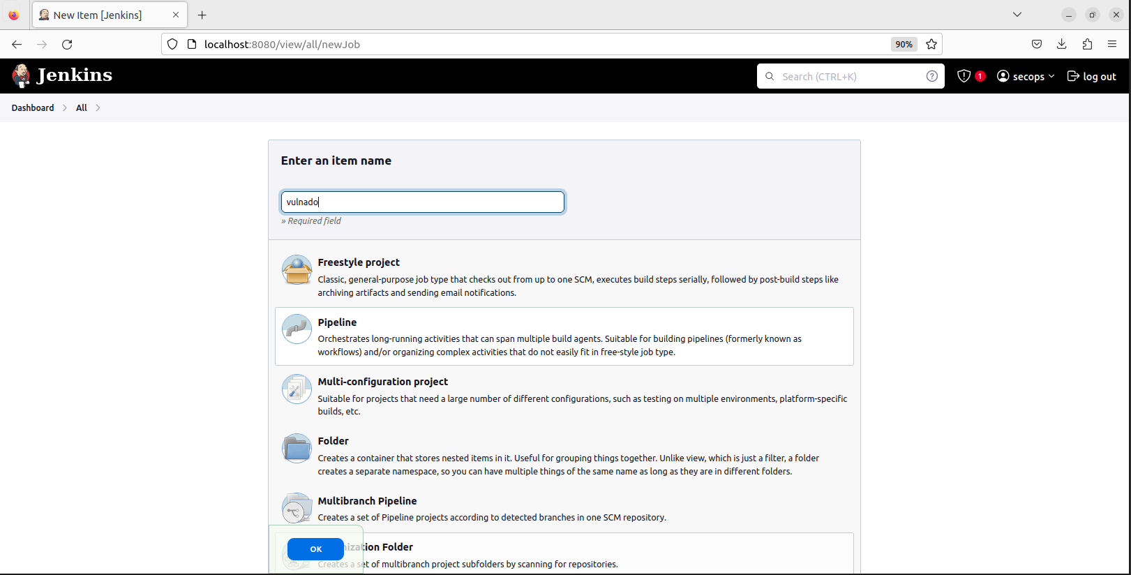This screenshot has height=575, width=1131.
Task: Open the Firefox downloads panel
Action: click(1062, 44)
